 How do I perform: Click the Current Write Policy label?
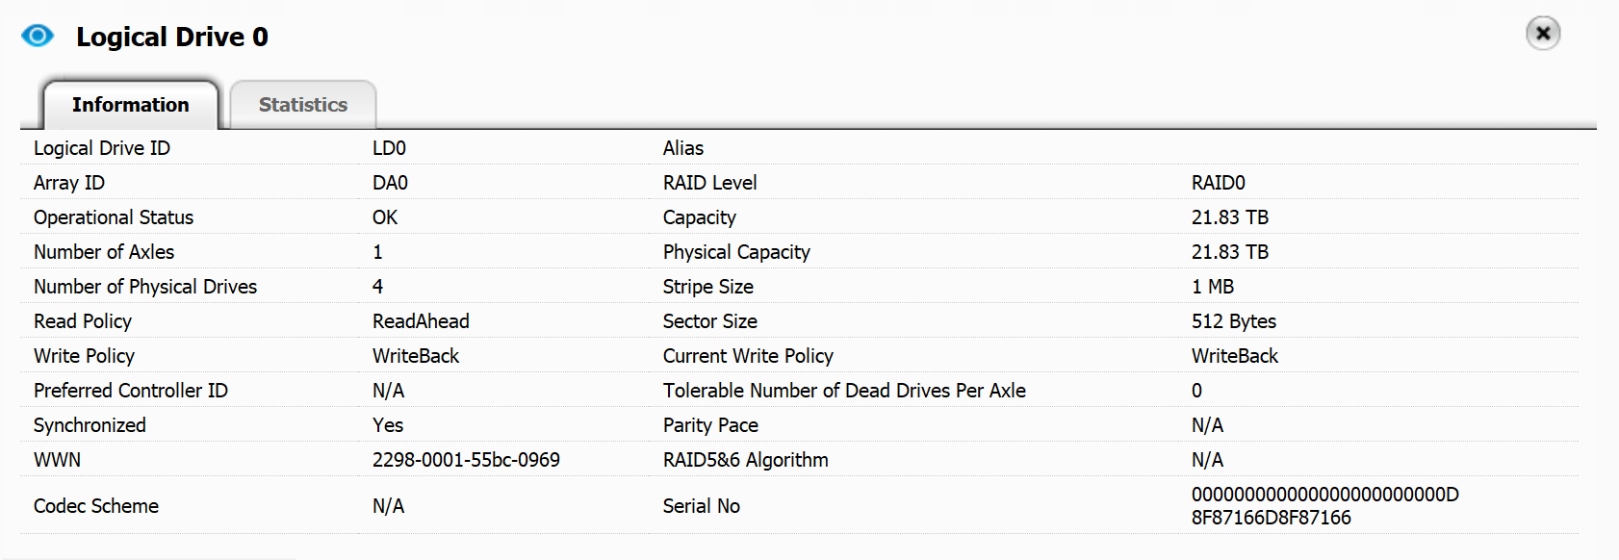(748, 356)
